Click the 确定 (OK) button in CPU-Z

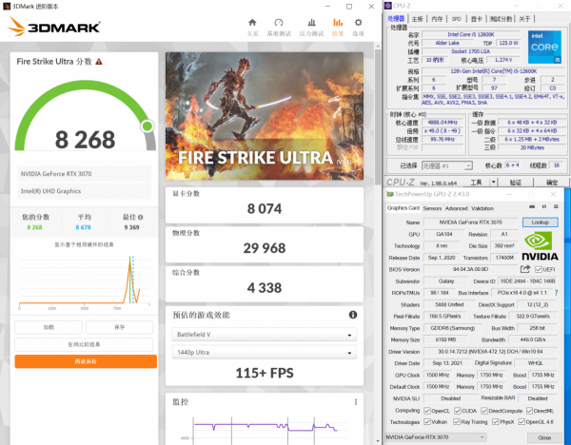(551, 183)
